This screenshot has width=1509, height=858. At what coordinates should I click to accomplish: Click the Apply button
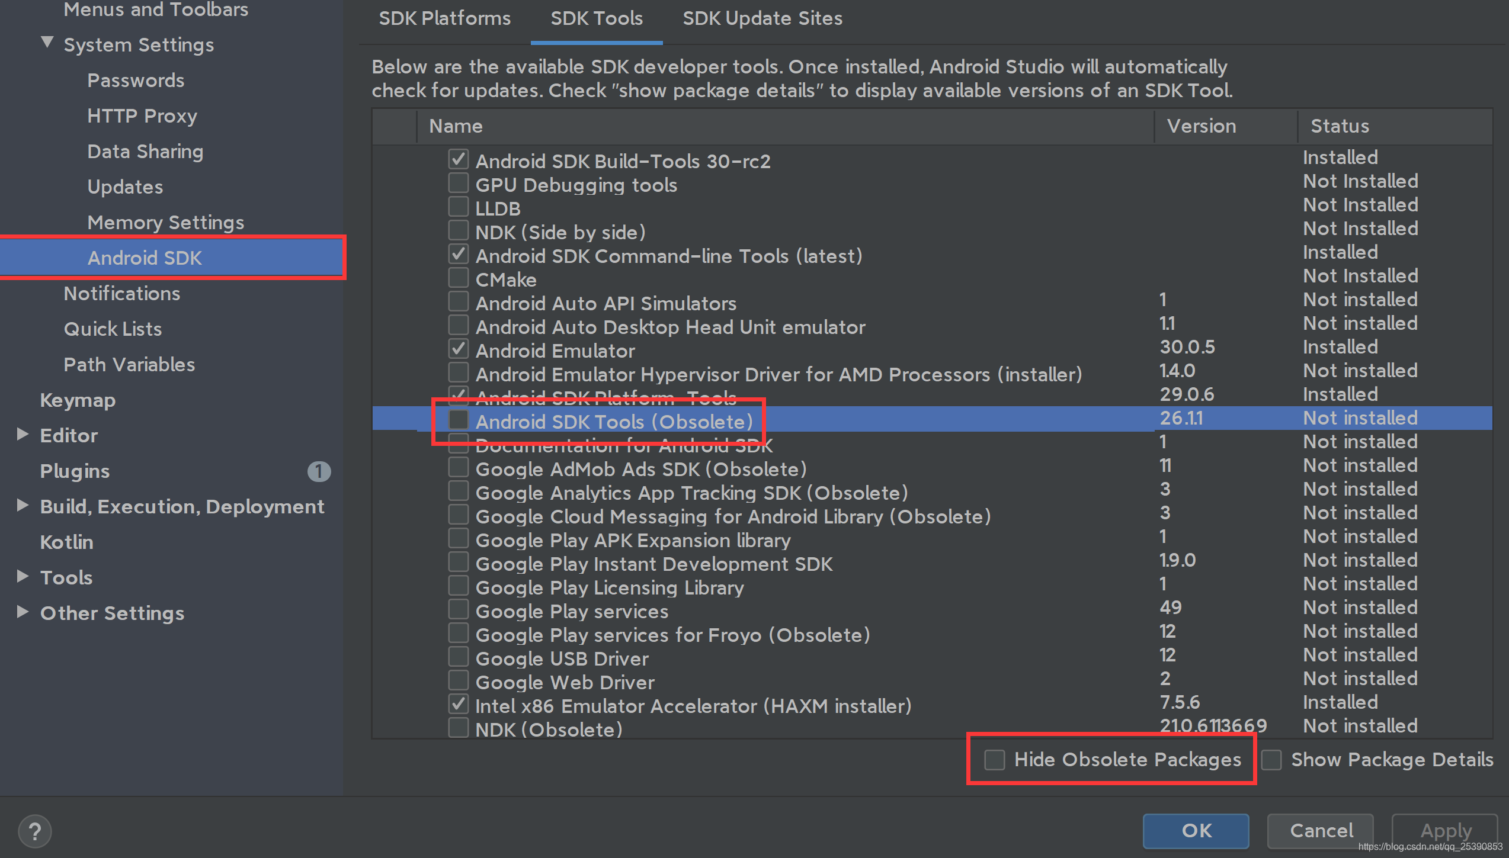[x=1445, y=830]
